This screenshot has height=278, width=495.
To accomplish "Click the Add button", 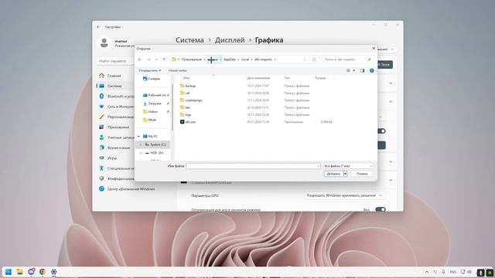I will point(333,174).
